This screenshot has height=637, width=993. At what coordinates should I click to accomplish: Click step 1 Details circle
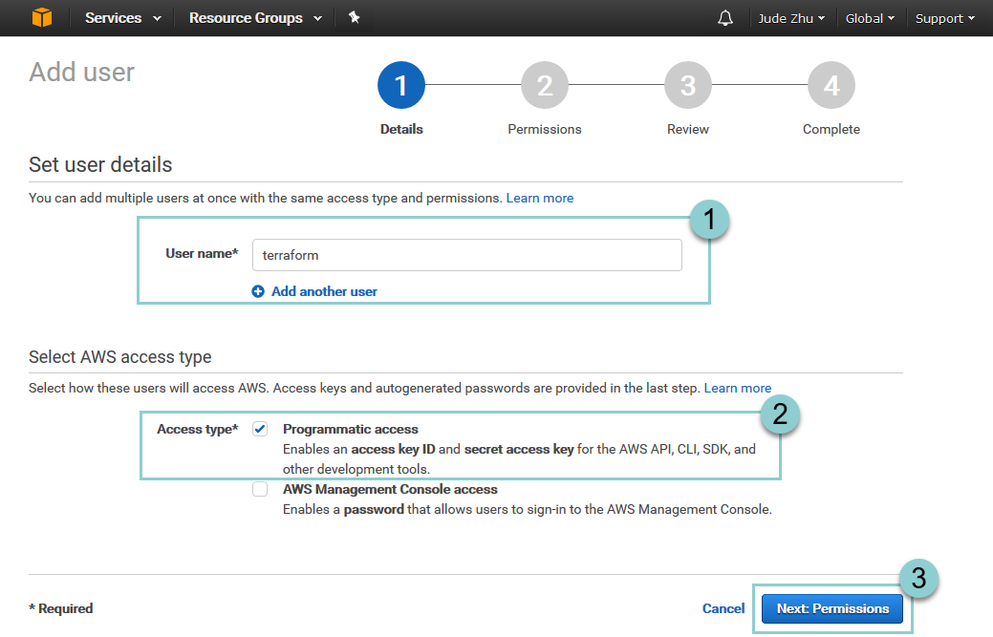pos(401,86)
